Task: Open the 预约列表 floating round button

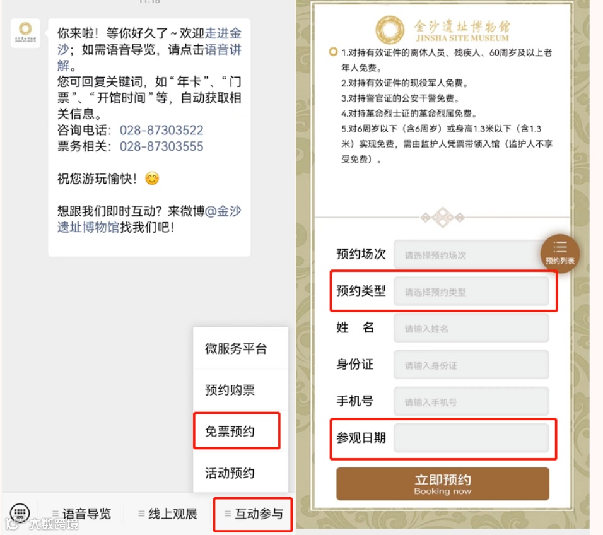Action: [x=559, y=254]
